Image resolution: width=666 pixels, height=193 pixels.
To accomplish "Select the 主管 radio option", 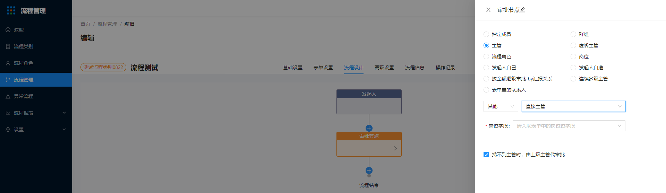I will (486, 45).
